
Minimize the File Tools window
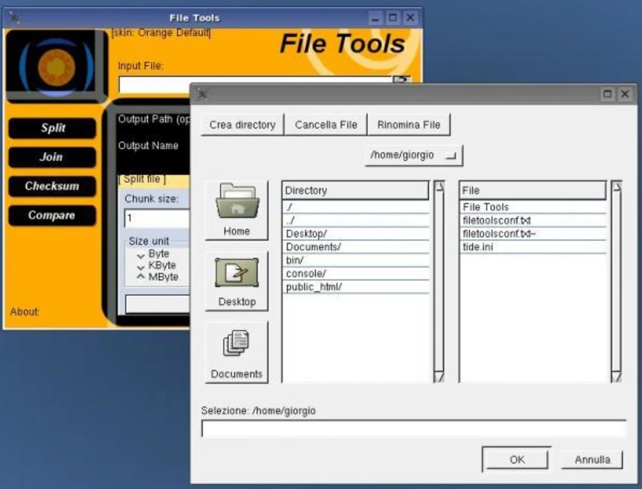coord(375,18)
